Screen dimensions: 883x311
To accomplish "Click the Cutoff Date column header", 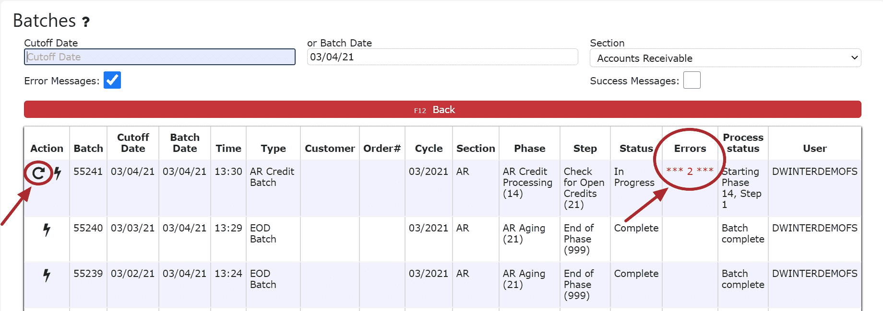I will pyautogui.click(x=133, y=143).
